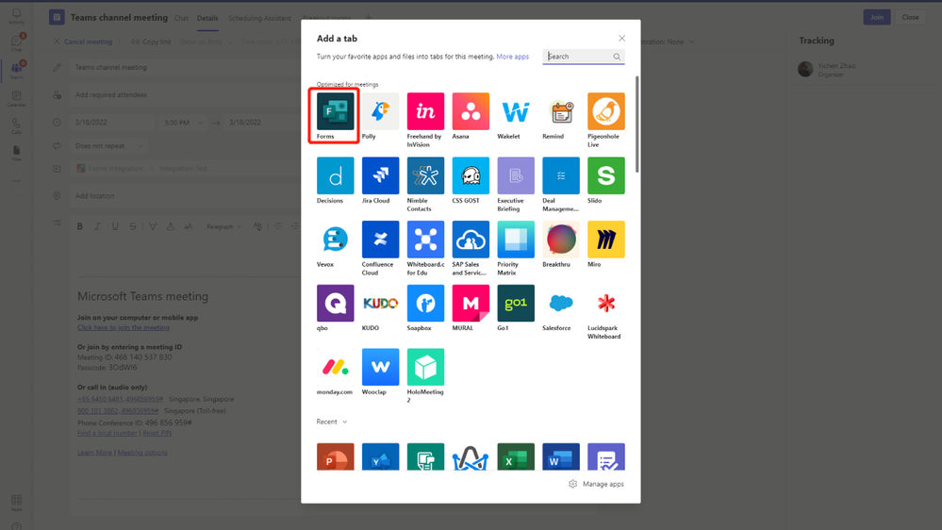942x530 pixels.
Task: Select the Wooclap app
Action: [x=380, y=367]
